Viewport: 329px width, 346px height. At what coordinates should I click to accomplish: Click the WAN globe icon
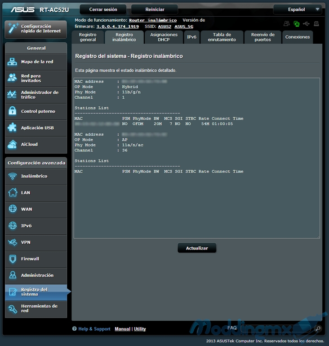13,209
